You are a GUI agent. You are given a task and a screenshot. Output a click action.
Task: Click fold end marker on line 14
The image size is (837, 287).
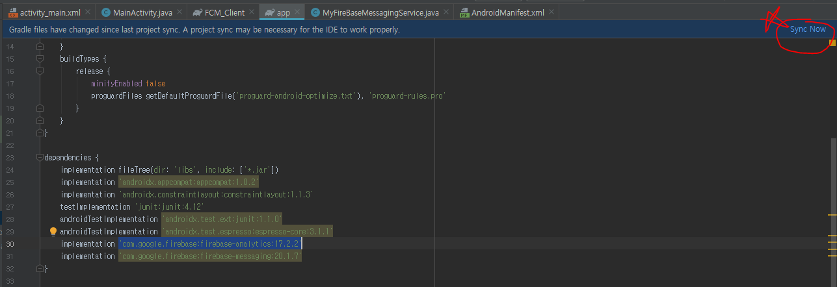40,47
